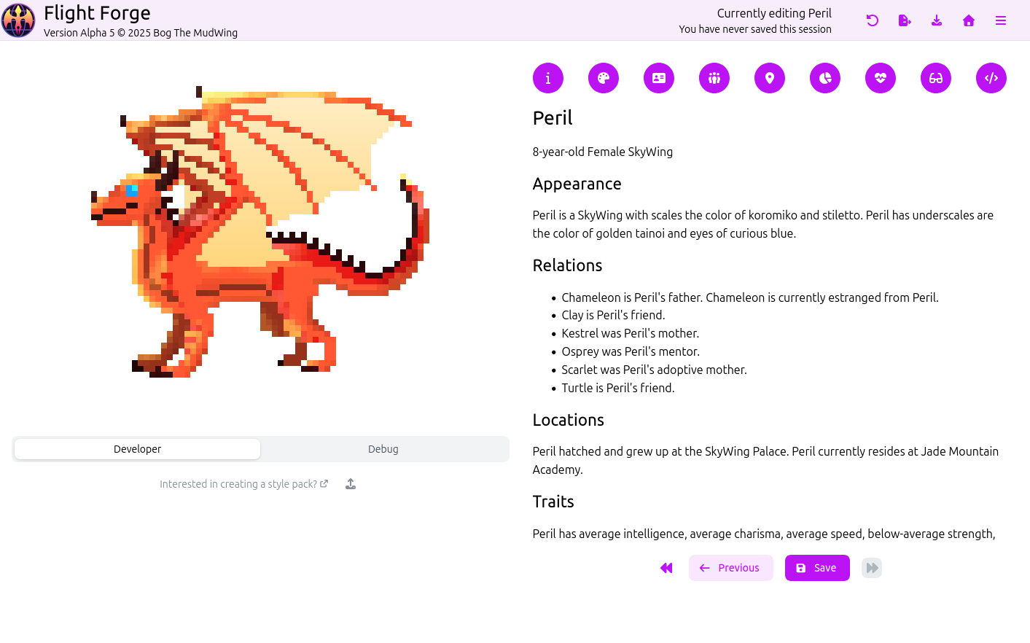Open the info section (i icon)

point(548,78)
